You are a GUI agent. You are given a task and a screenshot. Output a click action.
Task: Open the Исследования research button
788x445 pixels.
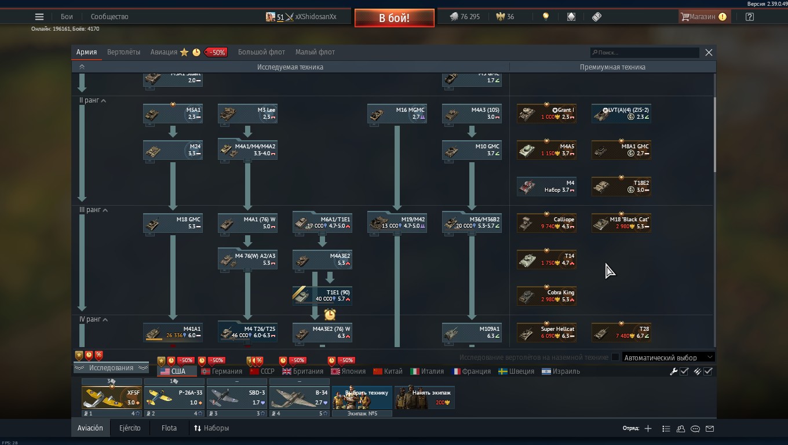click(x=111, y=368)
